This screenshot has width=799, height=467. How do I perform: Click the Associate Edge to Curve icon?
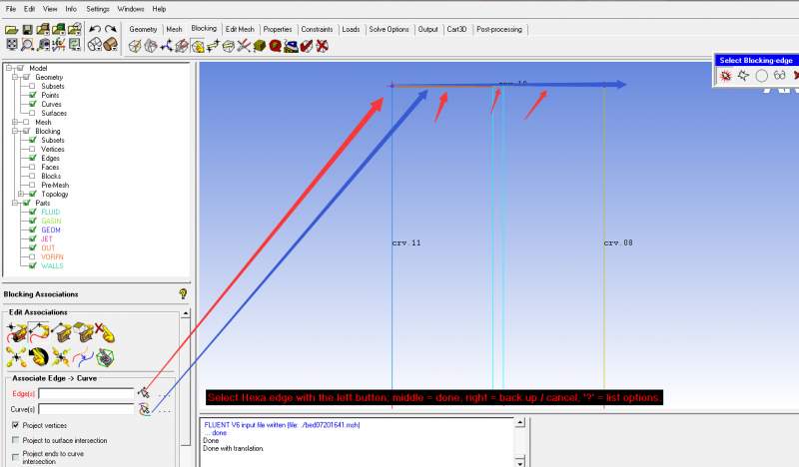(x=39, y=333)
